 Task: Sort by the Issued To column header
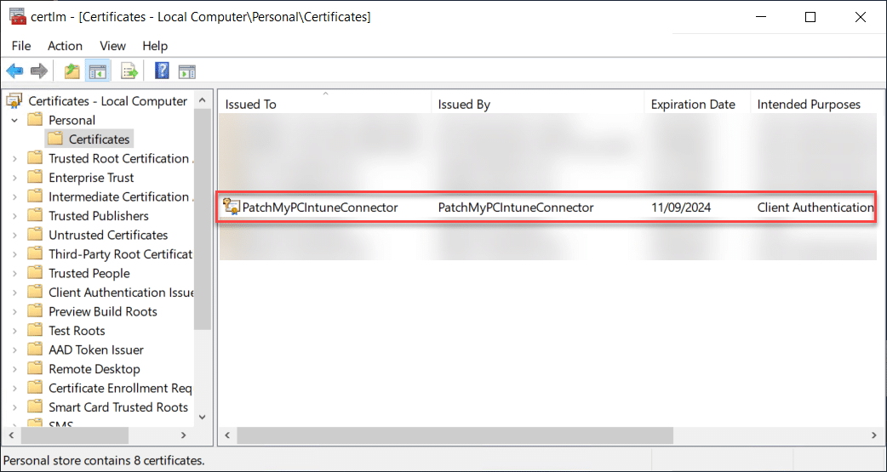323,105
